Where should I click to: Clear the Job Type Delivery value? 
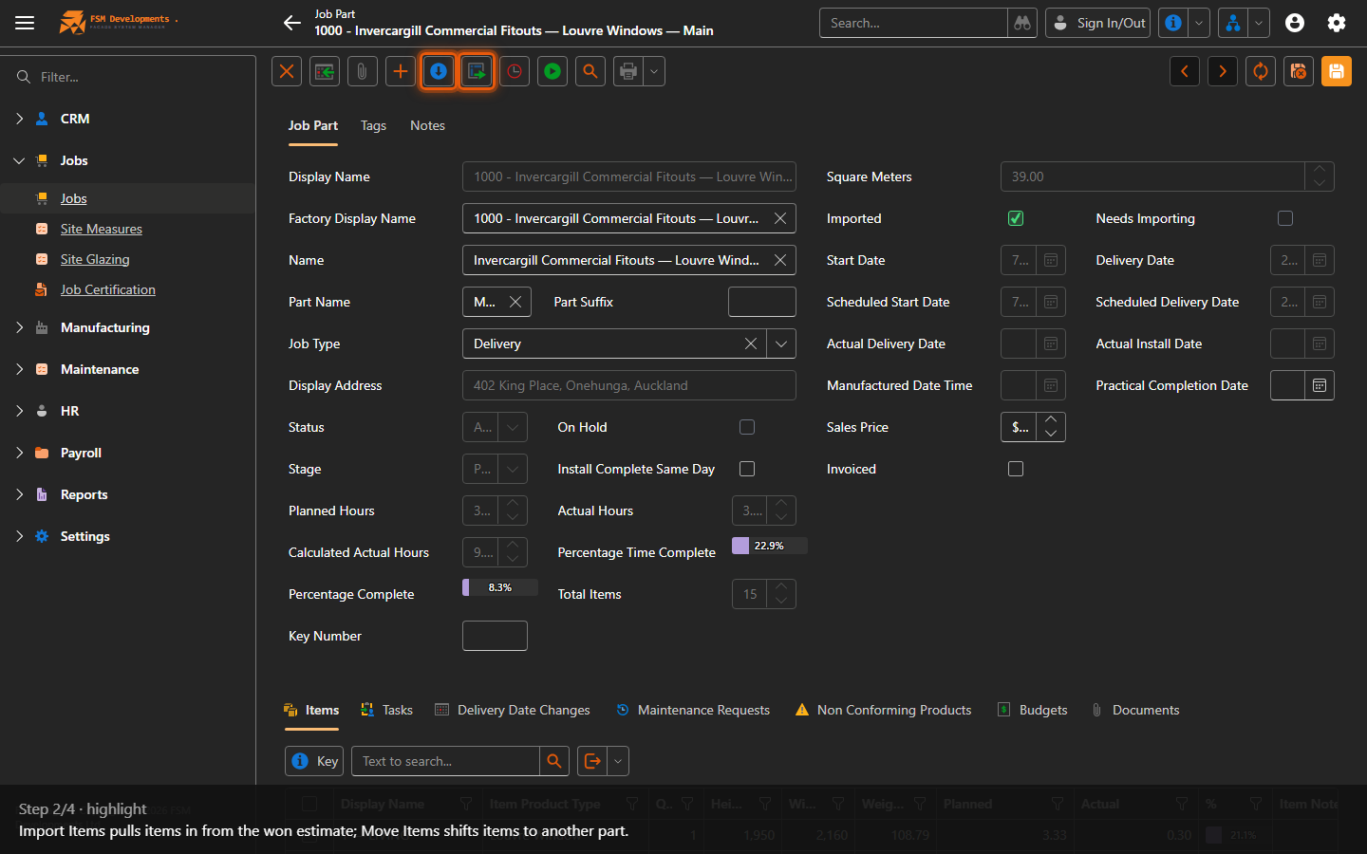click(x=751, y=343)
